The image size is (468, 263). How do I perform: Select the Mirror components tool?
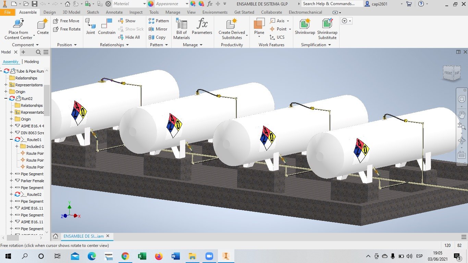point(158,29)
